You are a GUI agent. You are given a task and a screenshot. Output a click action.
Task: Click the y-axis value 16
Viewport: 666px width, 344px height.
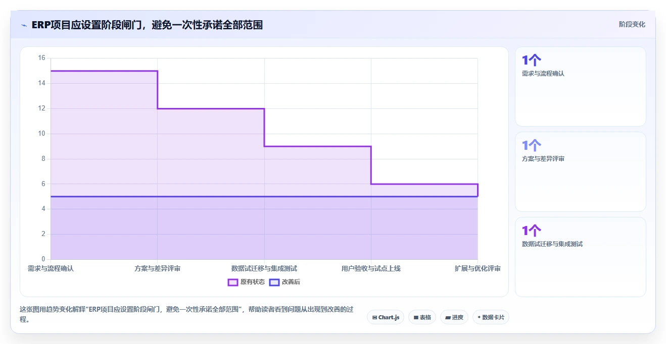click(x=41, y=58)
